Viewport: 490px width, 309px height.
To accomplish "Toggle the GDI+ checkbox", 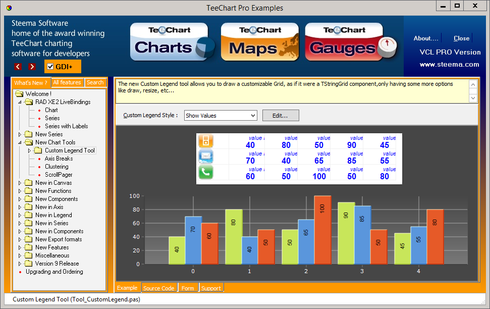I will click(x=50, y=67).
